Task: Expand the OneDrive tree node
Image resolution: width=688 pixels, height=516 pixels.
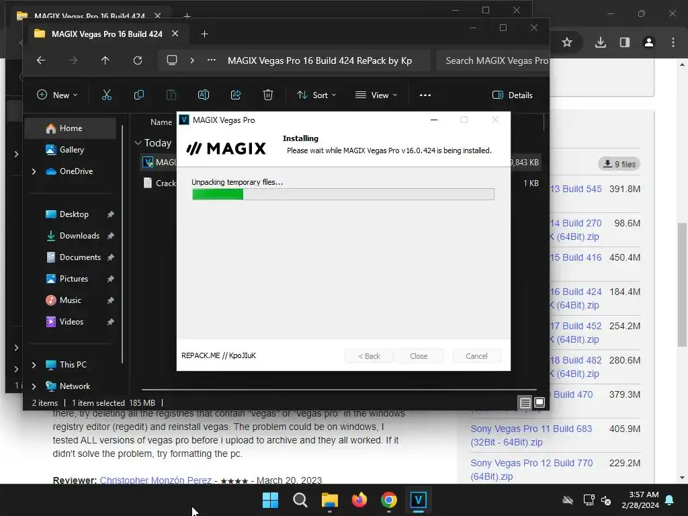Action: click(x=34, y=171)
